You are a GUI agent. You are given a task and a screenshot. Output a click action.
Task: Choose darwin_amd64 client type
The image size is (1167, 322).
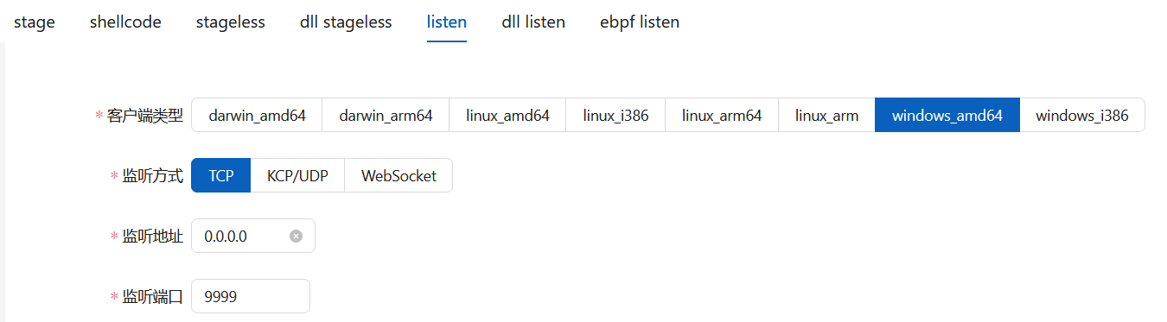tap(257, 115)
